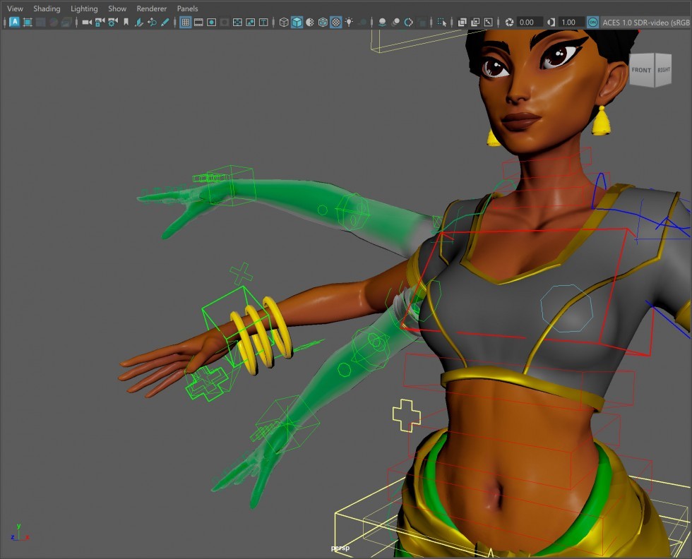Toggle the Resolution Gate display
Screen dimensions: 692x559
(x=211, y=22)
